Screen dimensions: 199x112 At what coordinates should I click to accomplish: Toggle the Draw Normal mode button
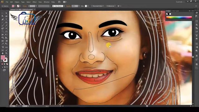[2, 67]
